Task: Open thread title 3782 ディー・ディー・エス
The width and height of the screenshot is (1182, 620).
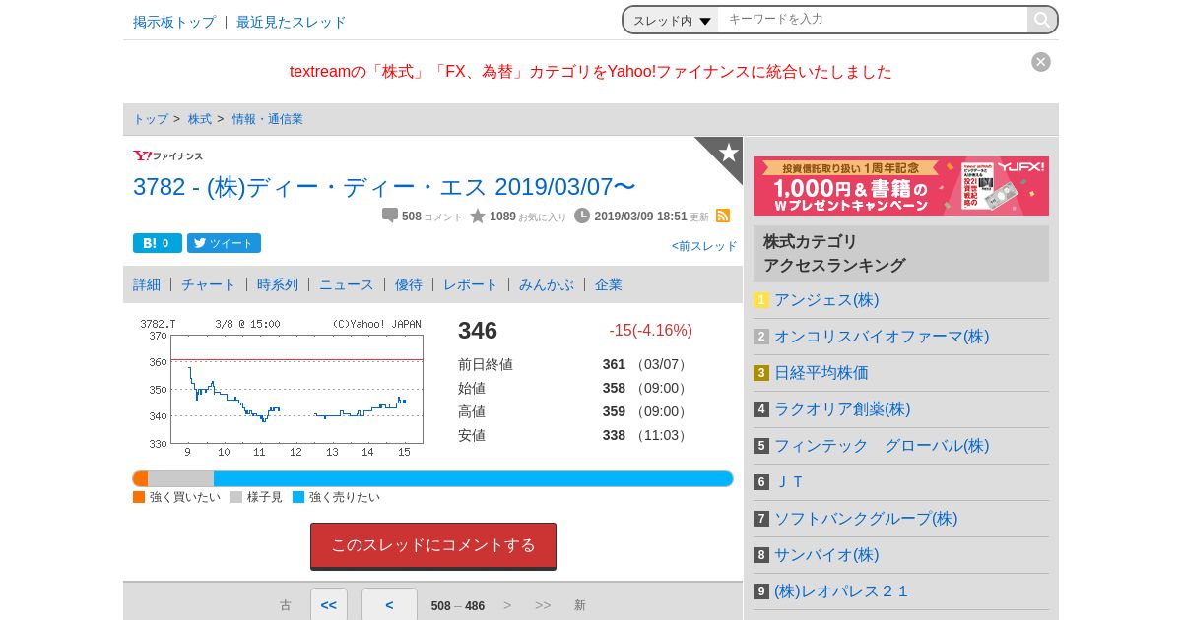Action: (x=384, y=187)
